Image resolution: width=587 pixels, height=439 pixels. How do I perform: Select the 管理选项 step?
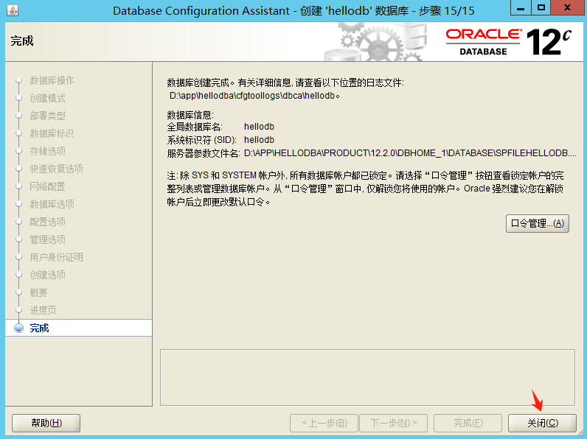pos(47,239)
